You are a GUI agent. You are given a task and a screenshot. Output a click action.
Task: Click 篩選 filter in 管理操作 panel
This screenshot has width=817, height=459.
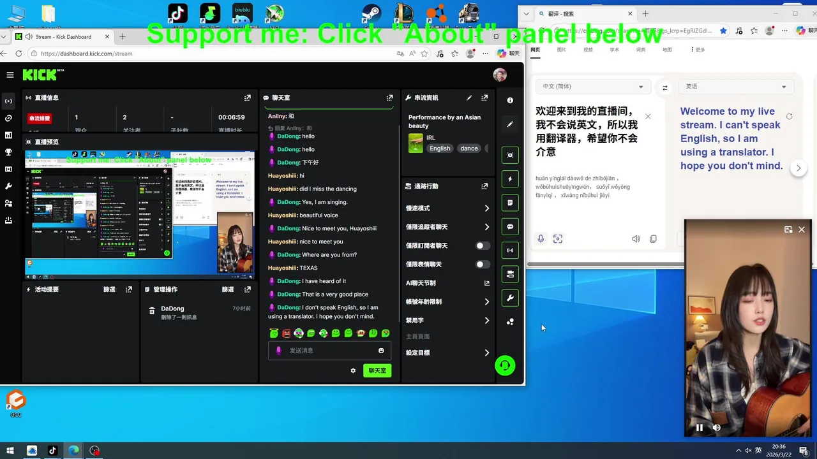228,289
